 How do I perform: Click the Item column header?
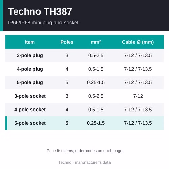30,42
